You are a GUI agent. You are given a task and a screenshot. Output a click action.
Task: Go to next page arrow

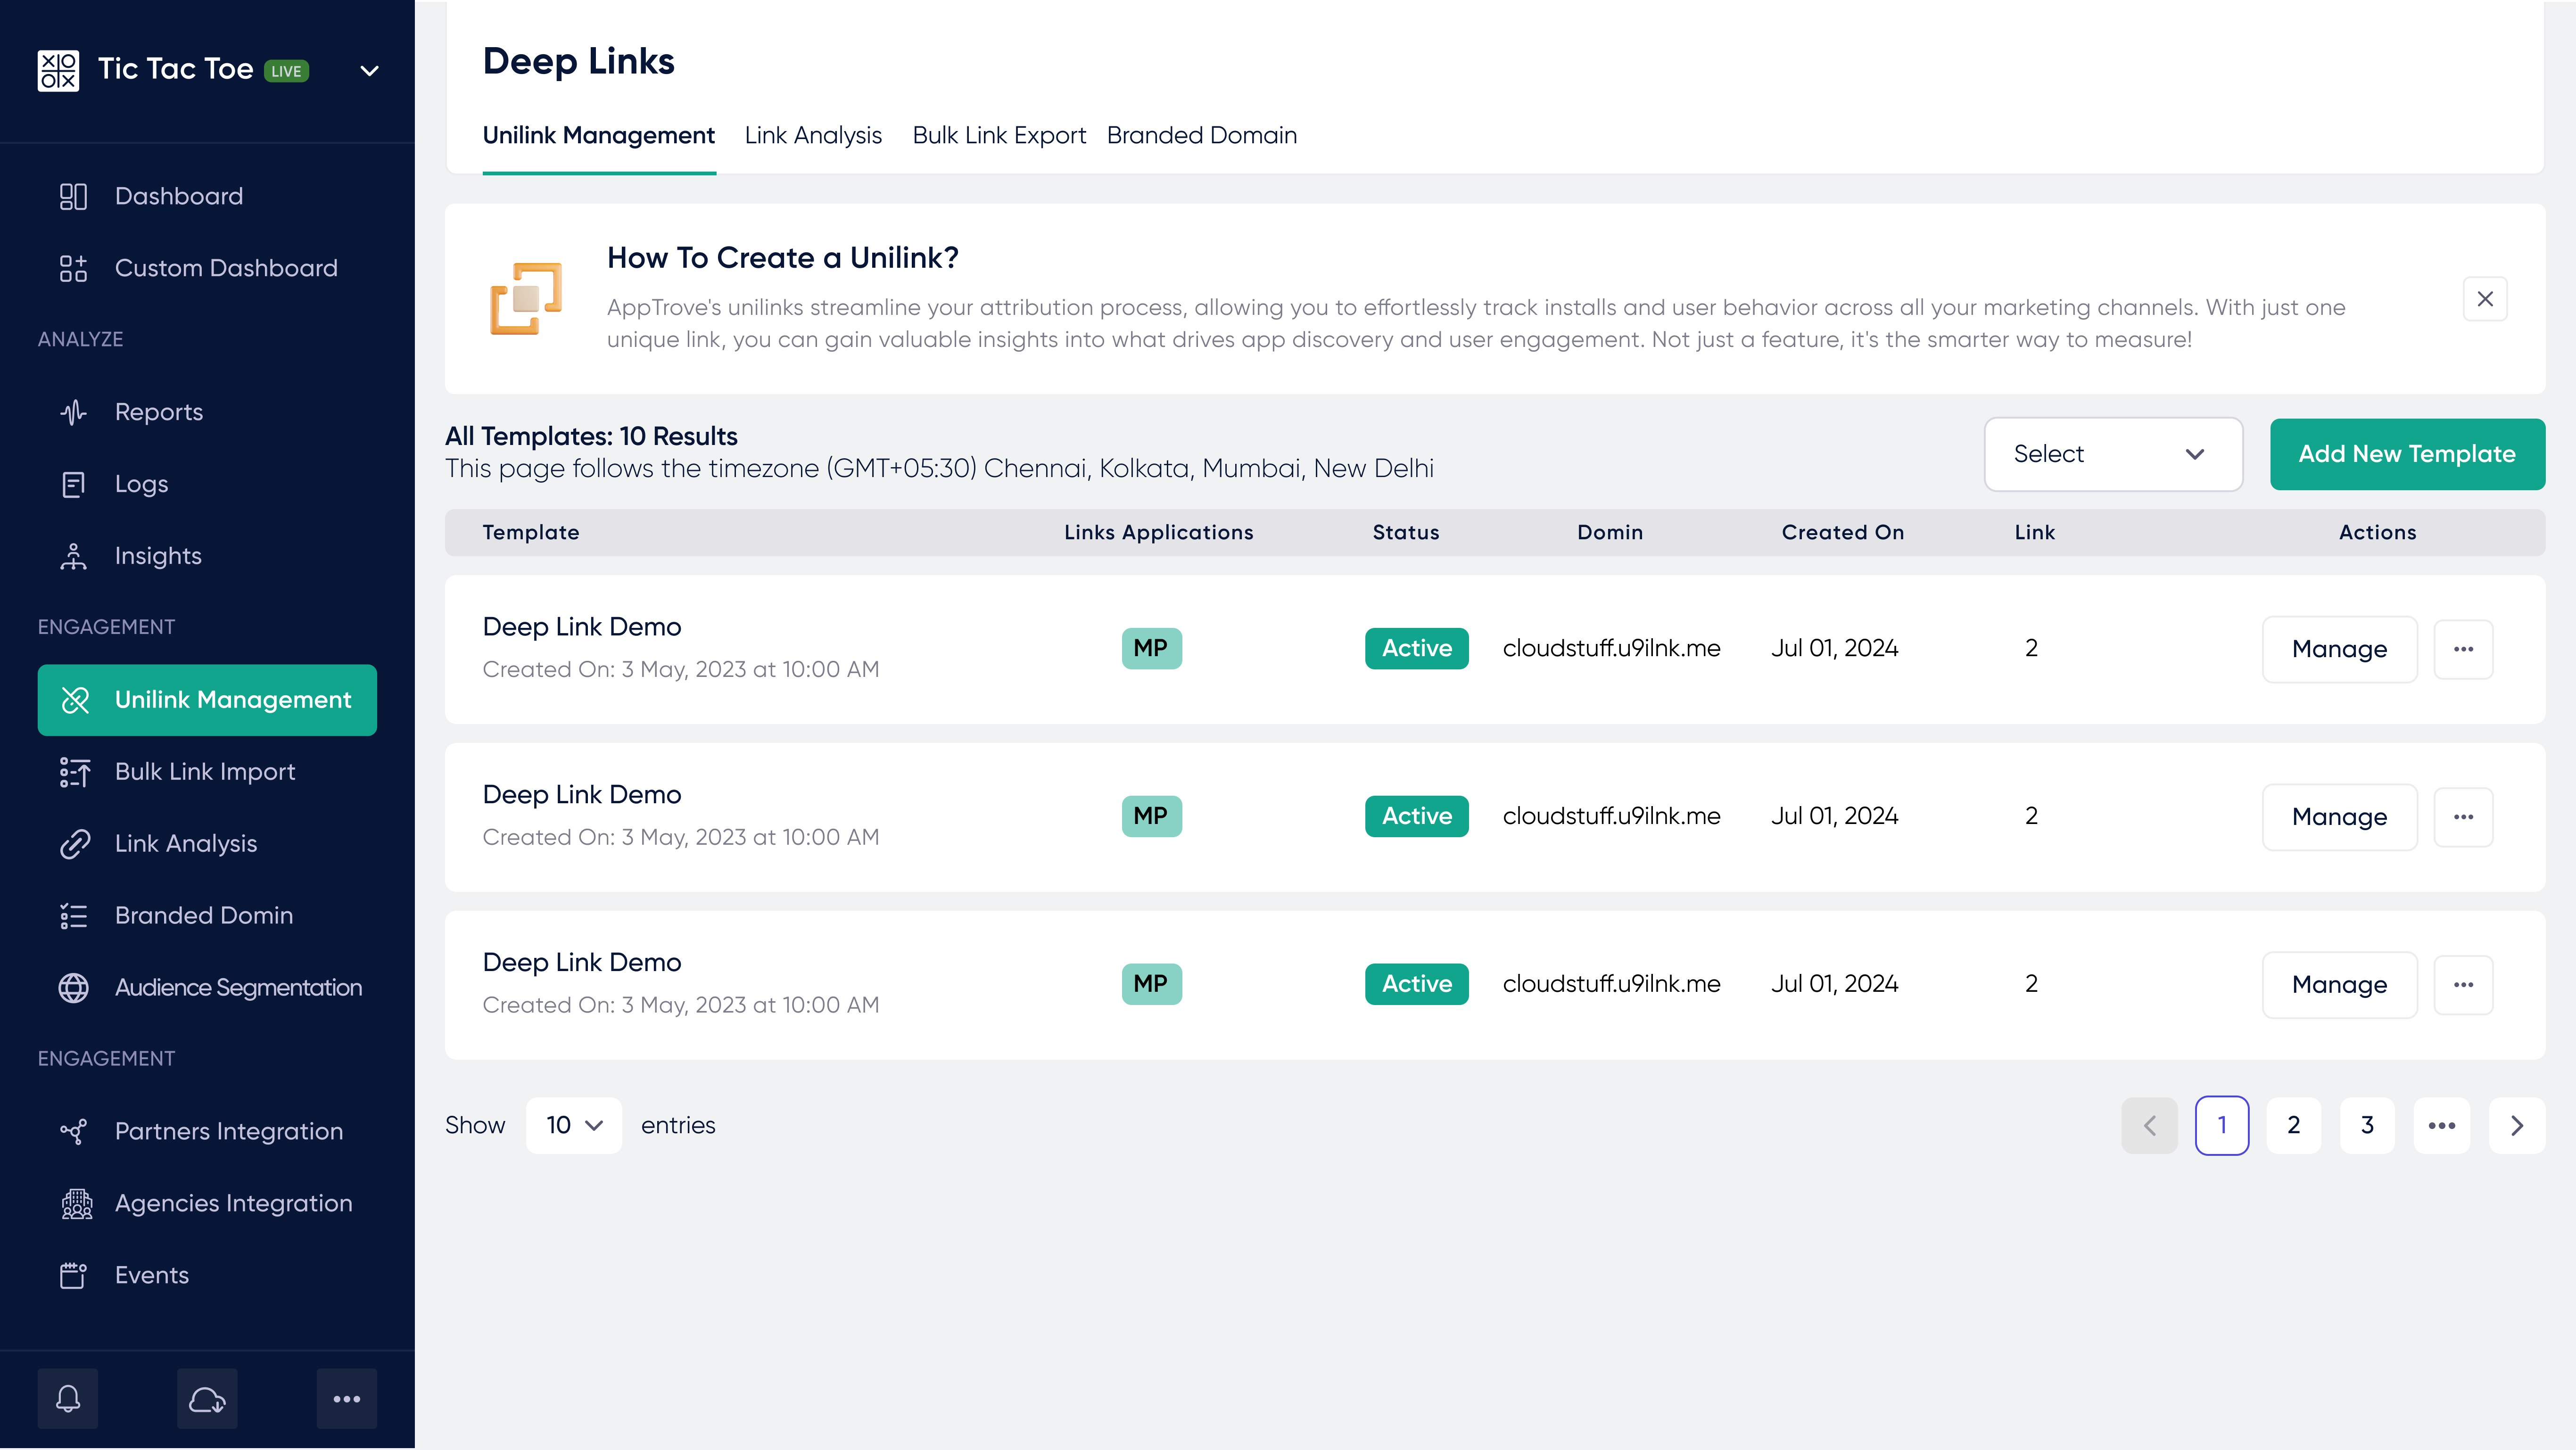tap(2517, 1126)
